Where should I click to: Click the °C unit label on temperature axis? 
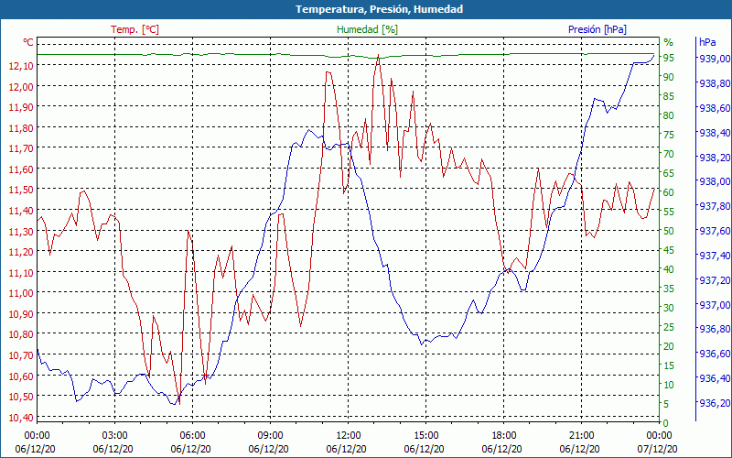[x=28, y=42]
